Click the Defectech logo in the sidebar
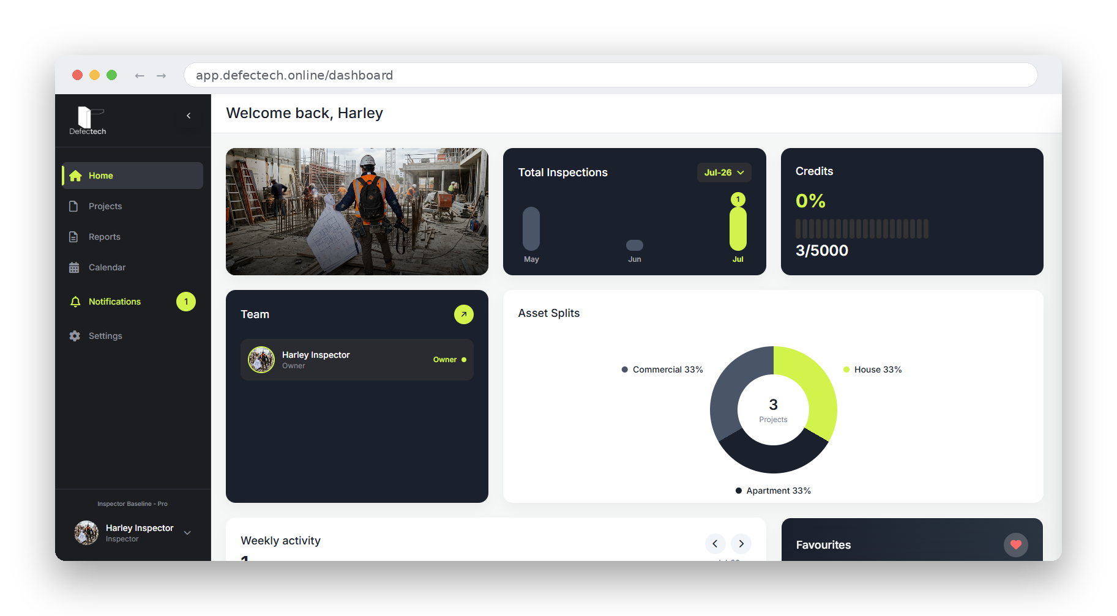 [x=88, y=121]
